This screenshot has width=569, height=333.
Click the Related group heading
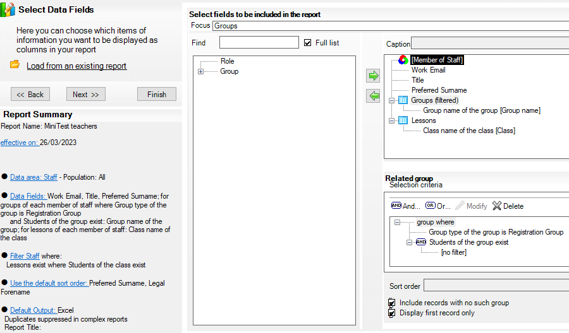(x=409, y=178)
